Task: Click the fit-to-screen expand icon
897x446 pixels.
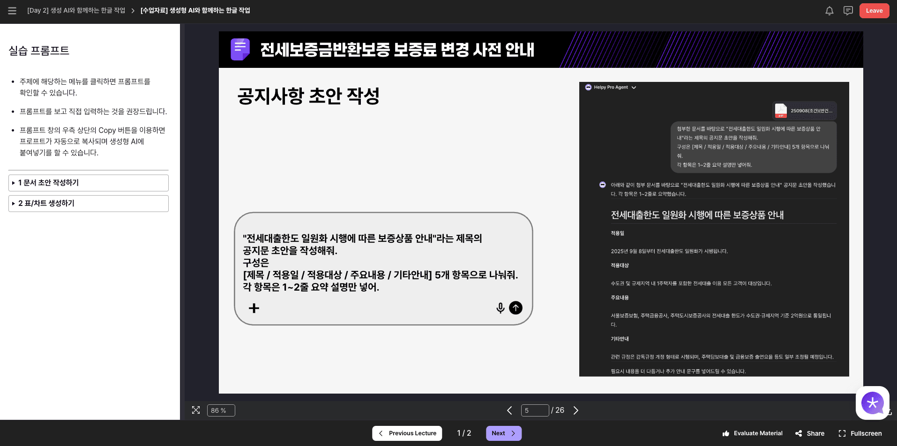Action: tap(196, 410)
